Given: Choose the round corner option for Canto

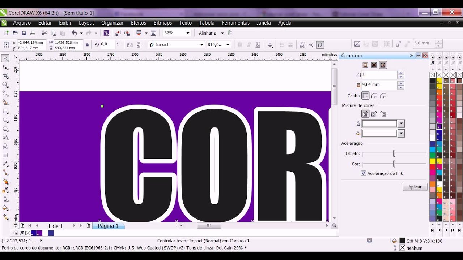Looking at the screenshot, I should tap(374, 96).
